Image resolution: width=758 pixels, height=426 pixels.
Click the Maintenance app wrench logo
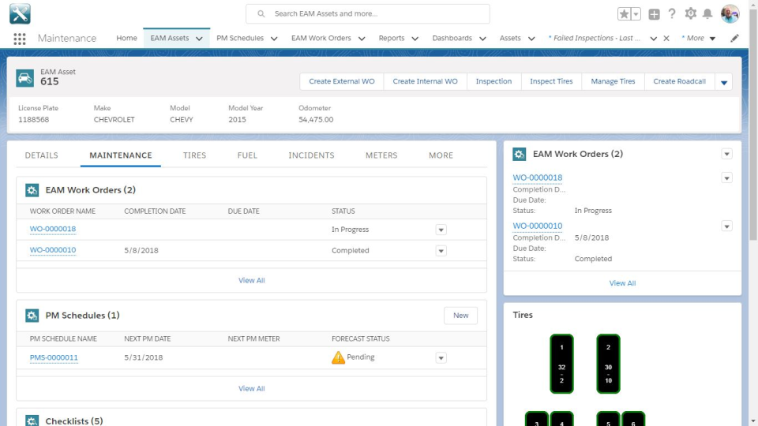pos(20,13)
